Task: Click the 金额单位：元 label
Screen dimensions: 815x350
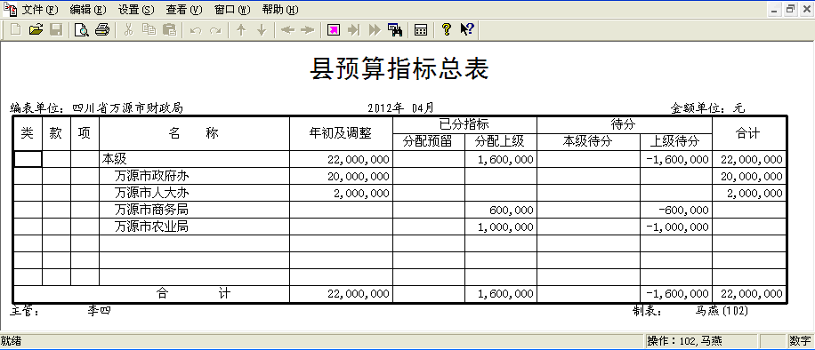Action: tap(707, 108)
